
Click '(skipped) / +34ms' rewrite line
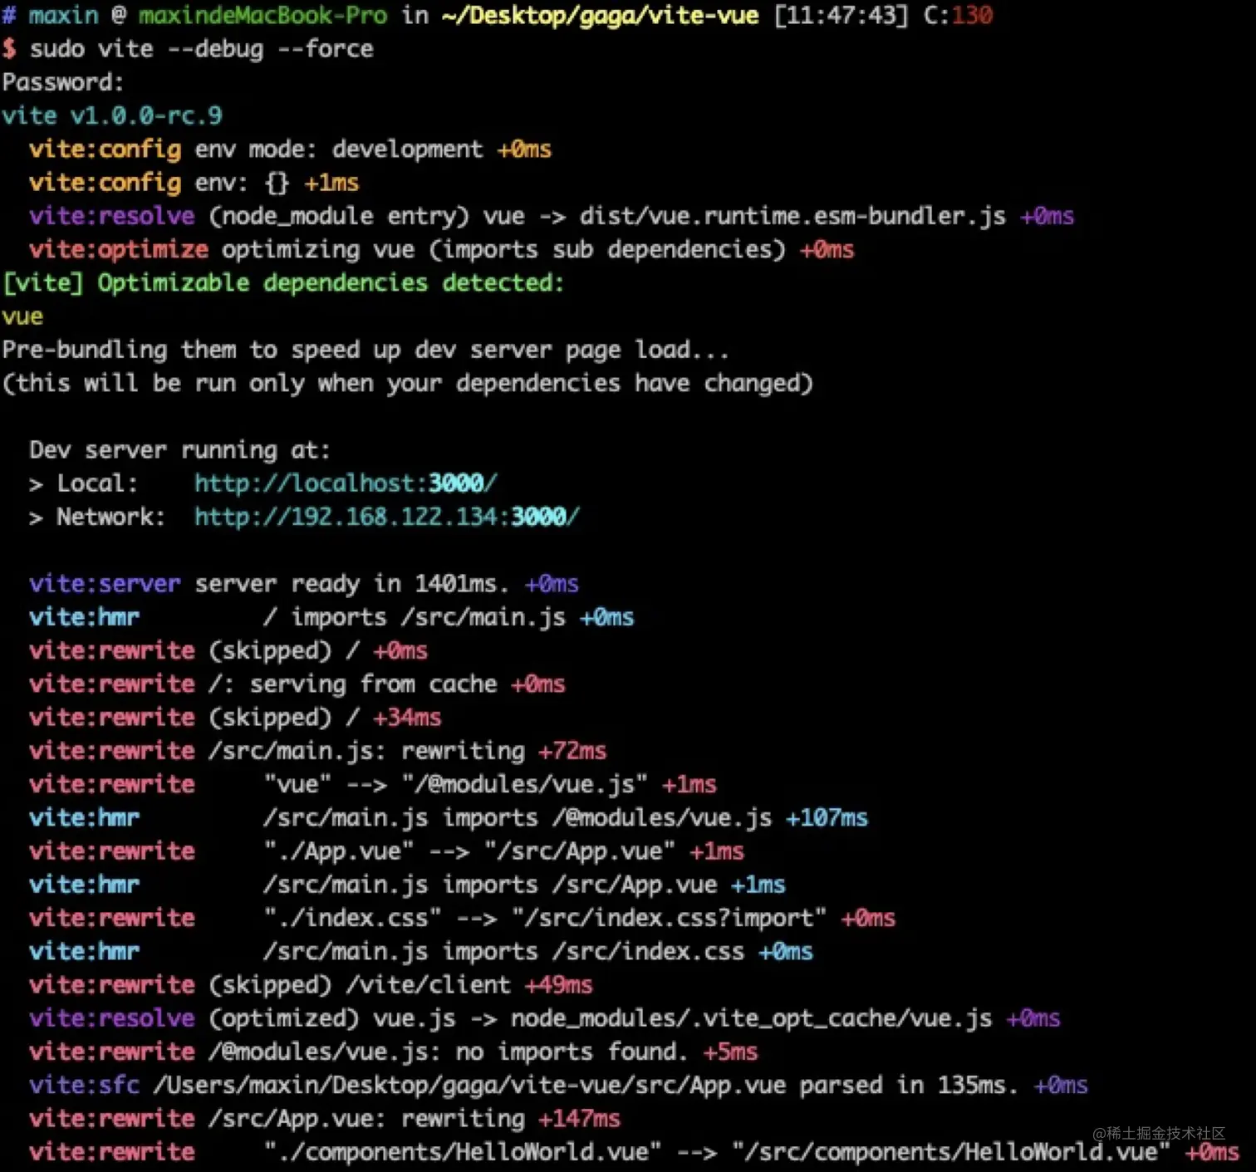(x=235, y=718)
